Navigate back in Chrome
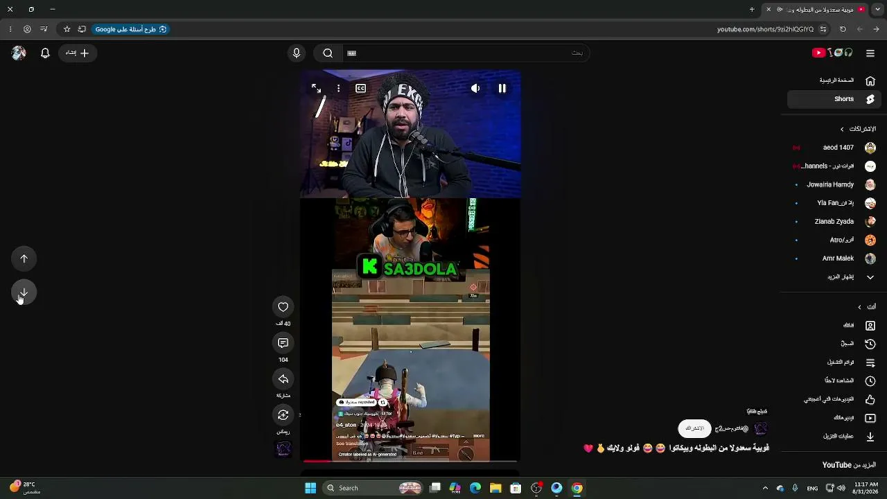Screen dimensions: 887x499 point(876,29)
